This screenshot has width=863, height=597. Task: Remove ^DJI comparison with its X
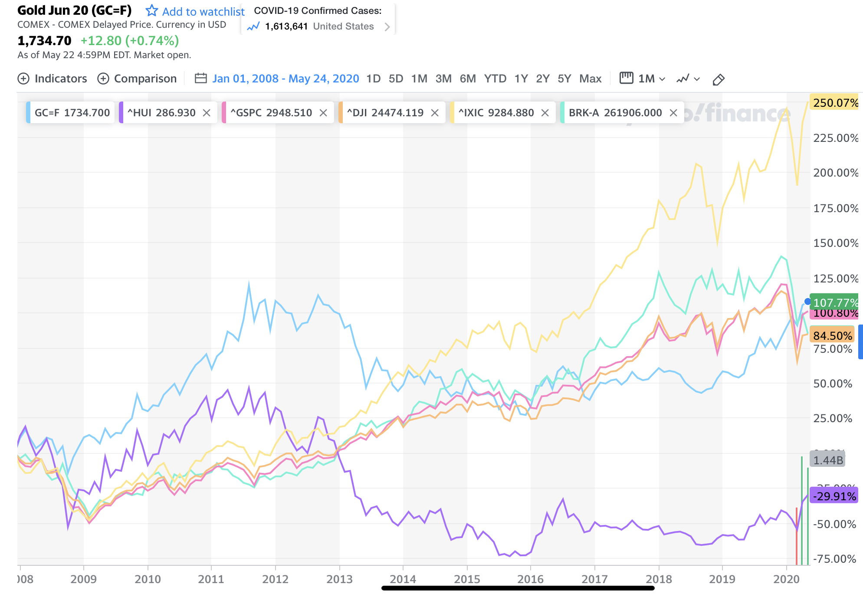435,113
